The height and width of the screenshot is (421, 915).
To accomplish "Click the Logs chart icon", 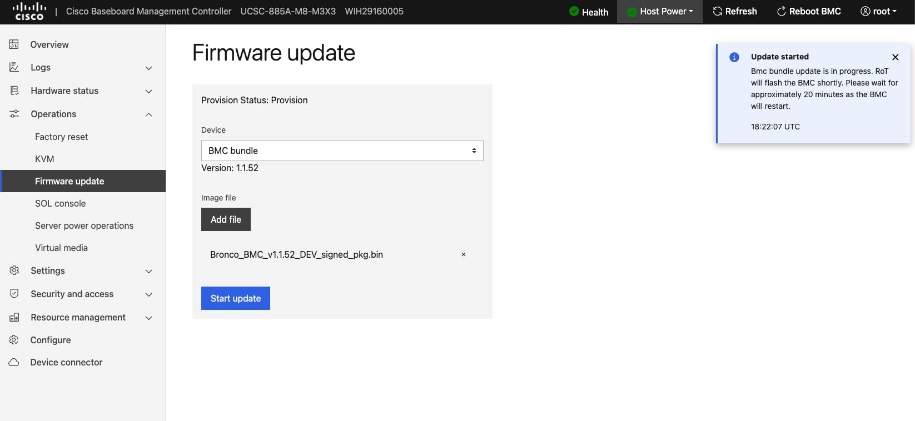I will [x=14, y=67].
